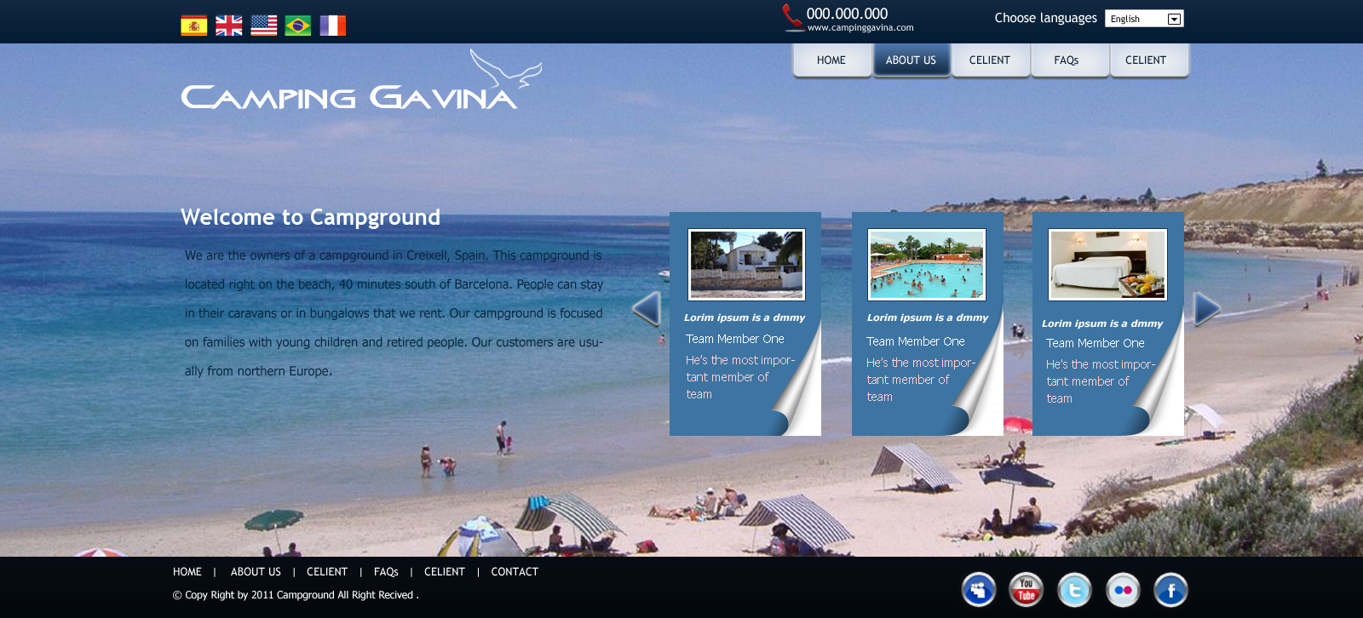
Task: Select the United Kingdom flag
Action: point(228,26)
